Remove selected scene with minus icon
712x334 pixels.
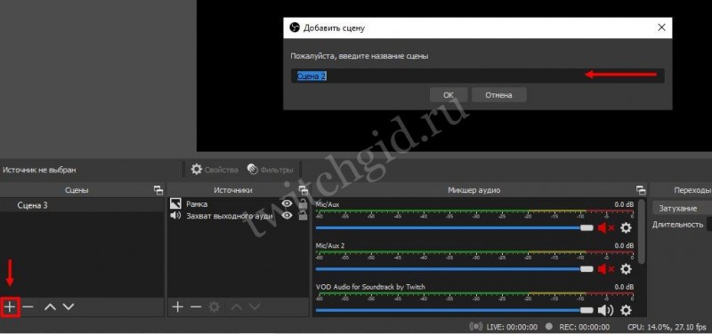tap(28, 306)
